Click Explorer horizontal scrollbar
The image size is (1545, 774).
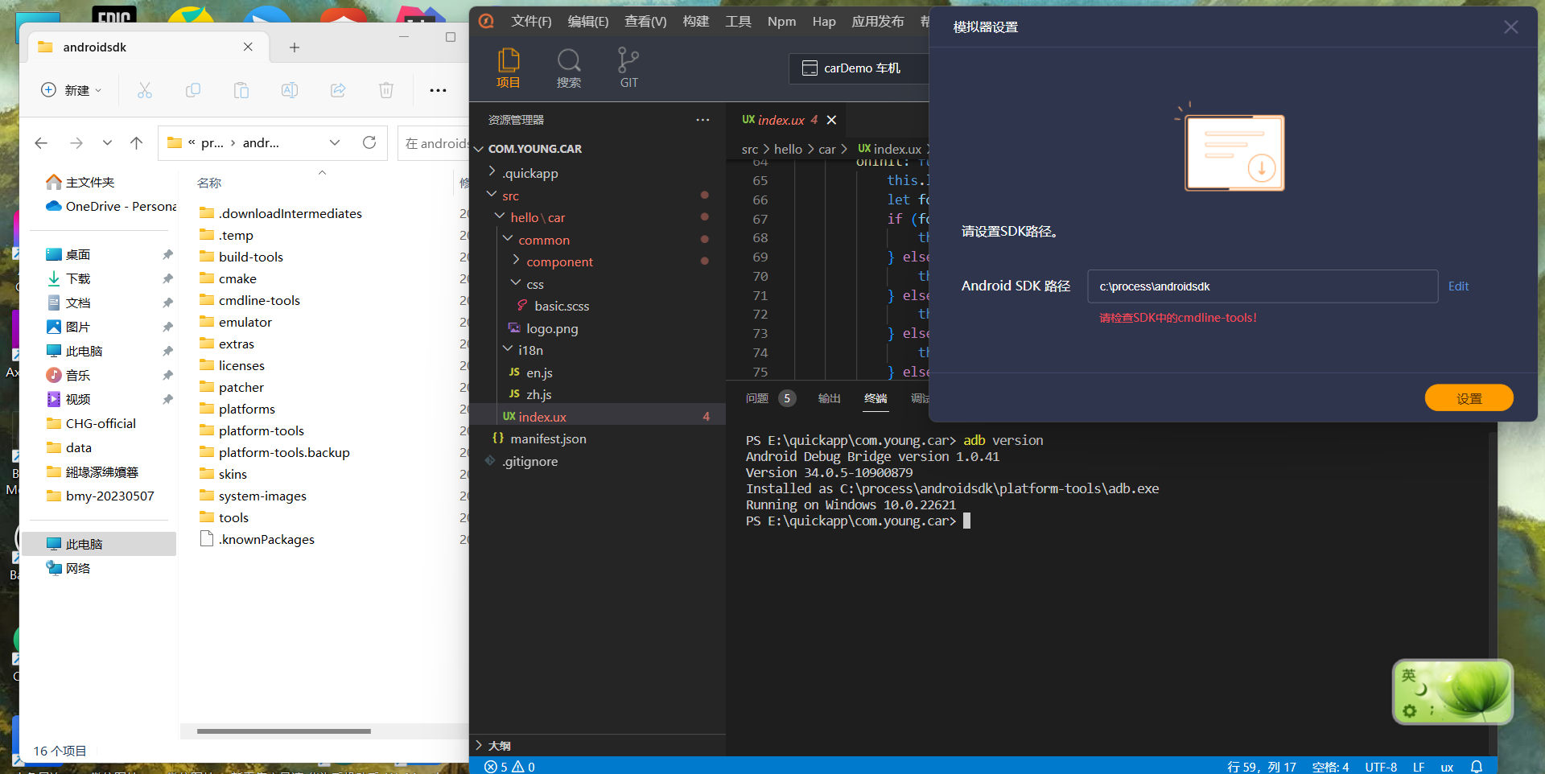tap(283, 731)
